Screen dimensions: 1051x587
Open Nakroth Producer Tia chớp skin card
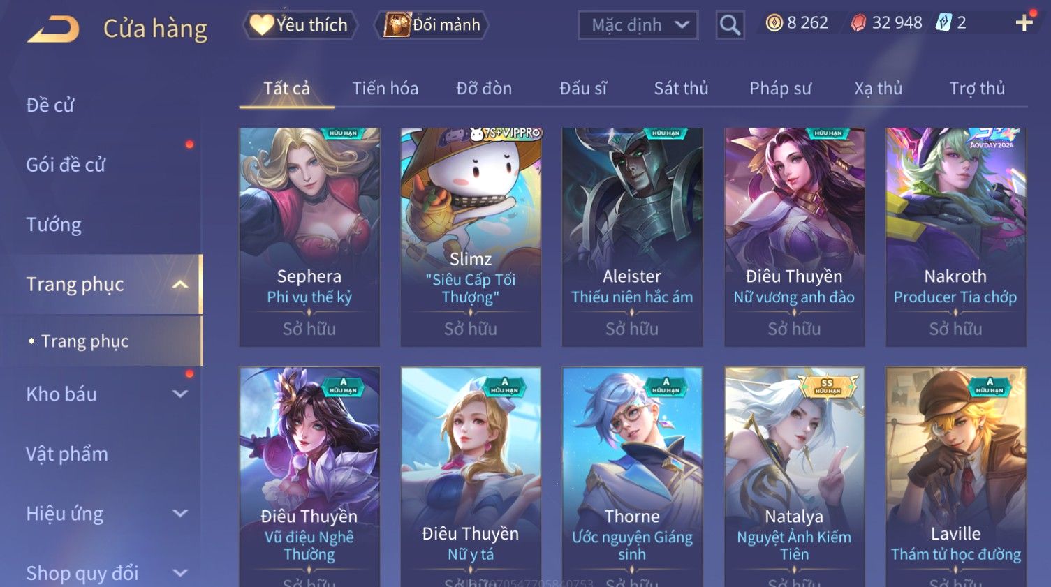(955, 237)
